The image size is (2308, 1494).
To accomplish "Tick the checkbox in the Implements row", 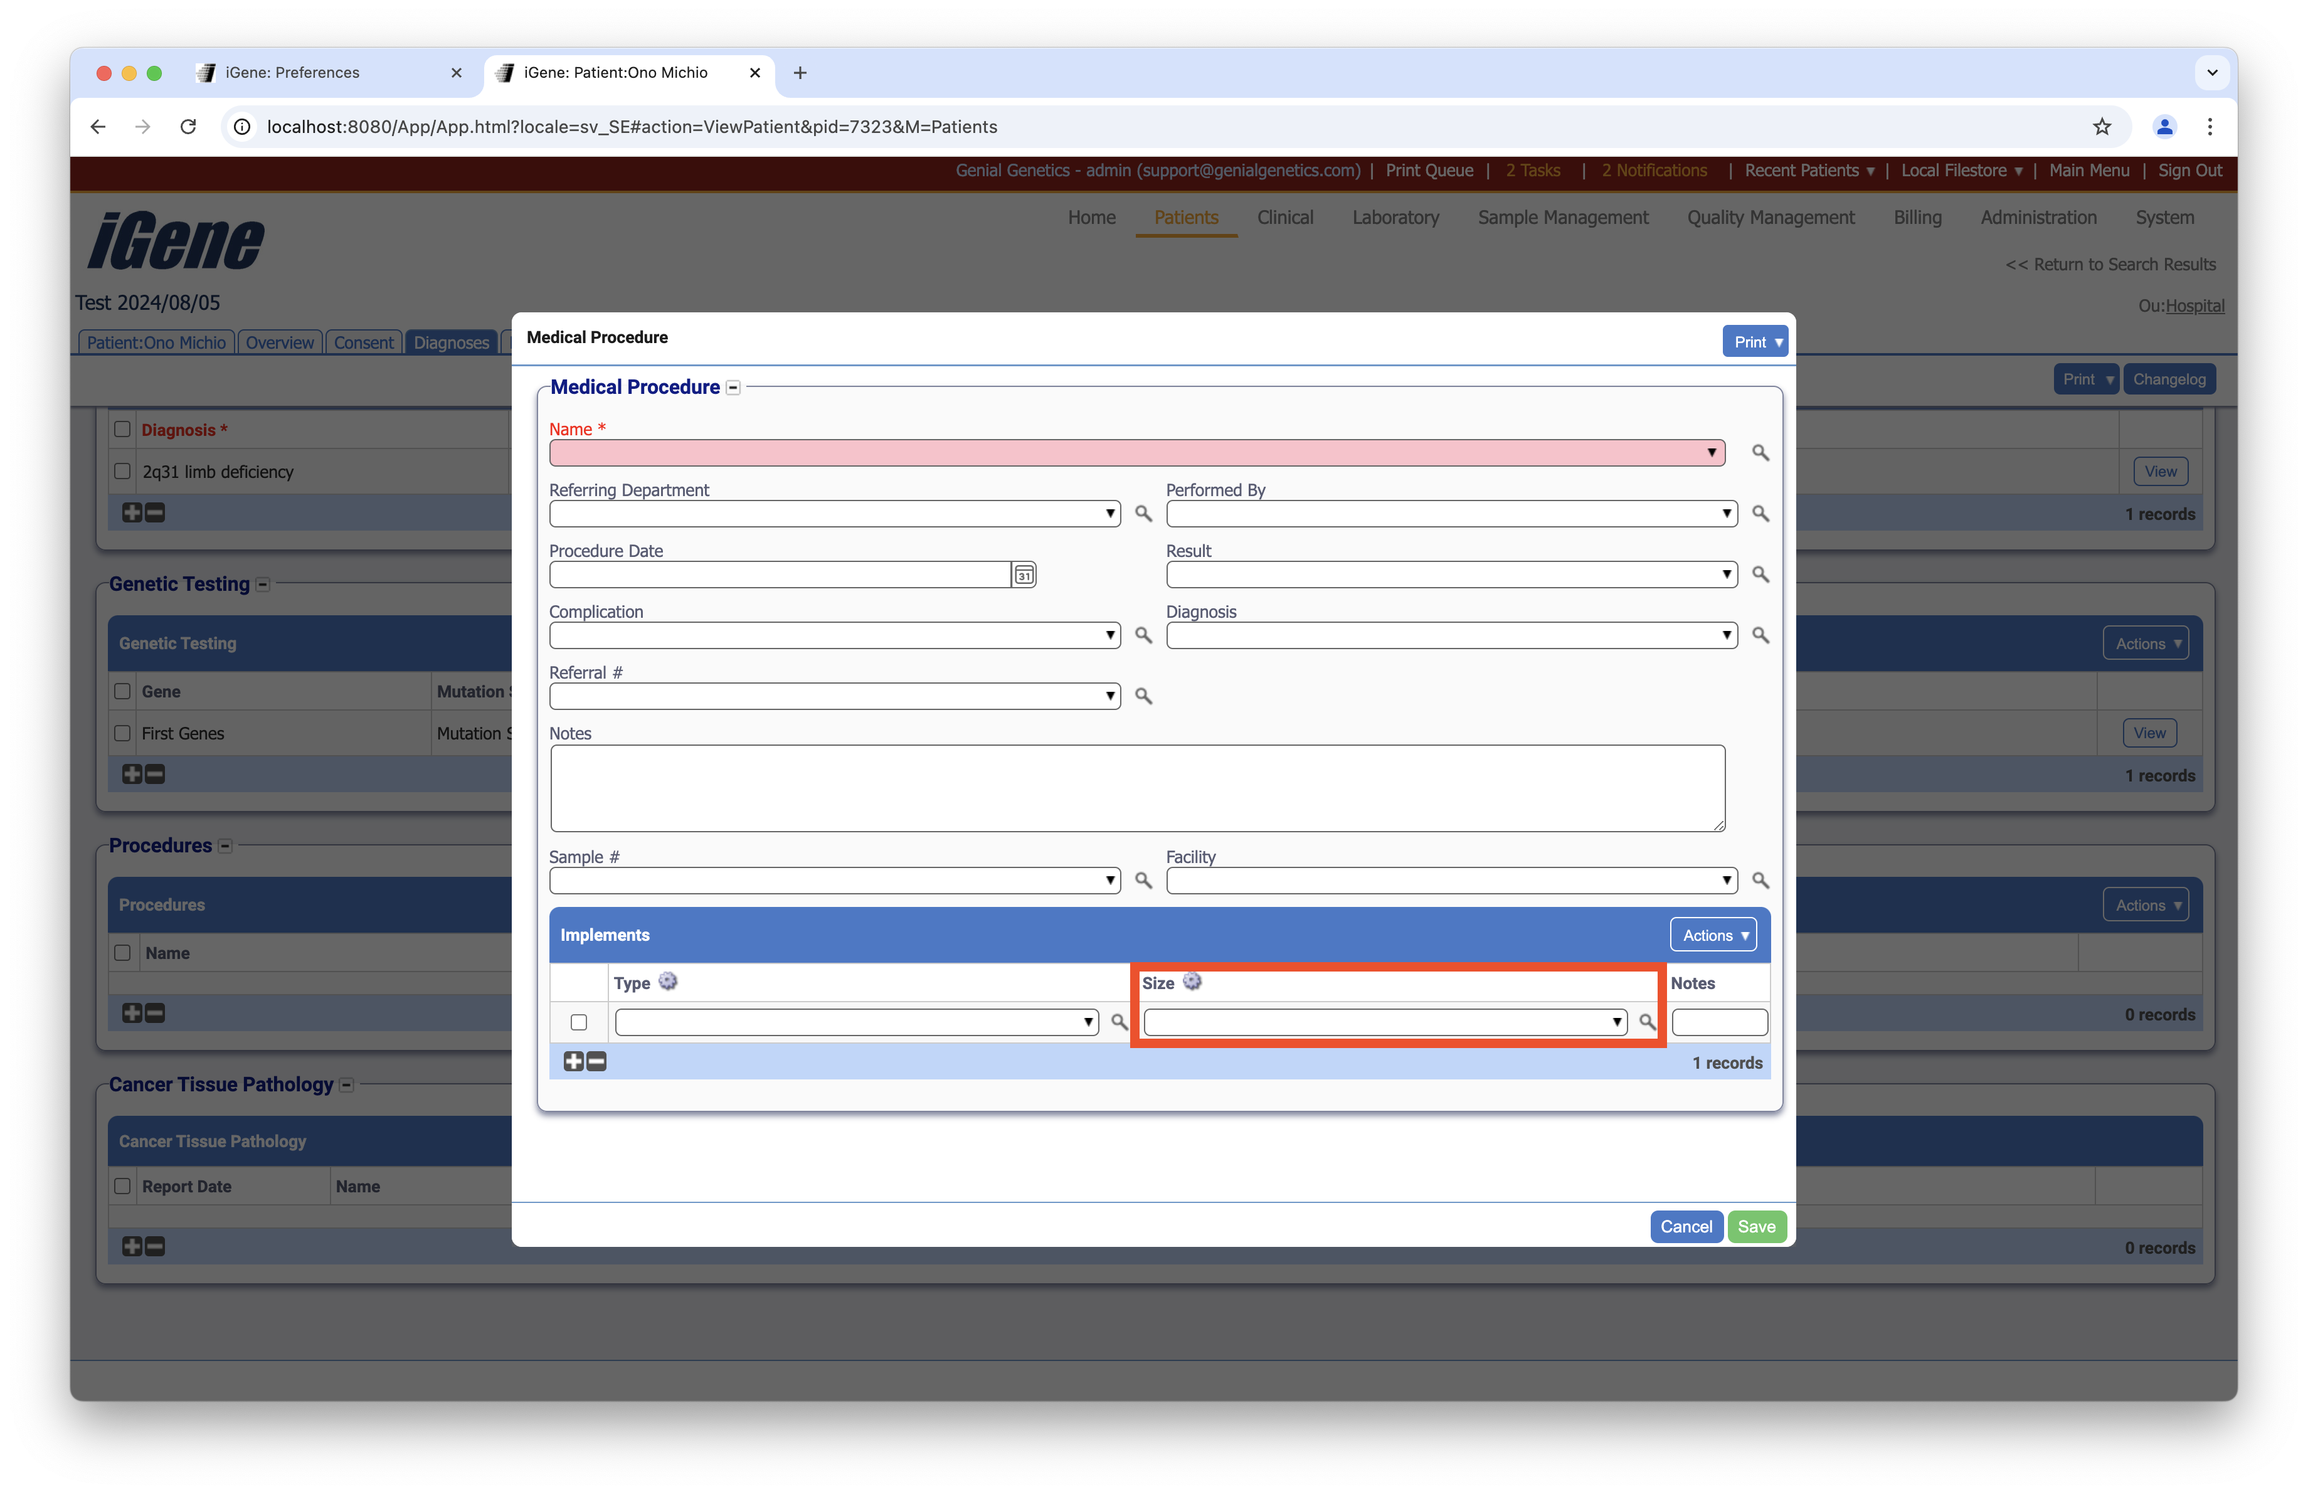I will point(579,1022).
